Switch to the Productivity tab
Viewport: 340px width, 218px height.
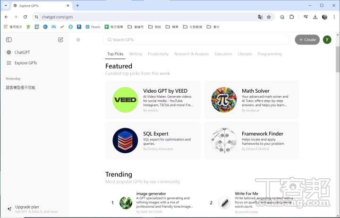(158, 54)
